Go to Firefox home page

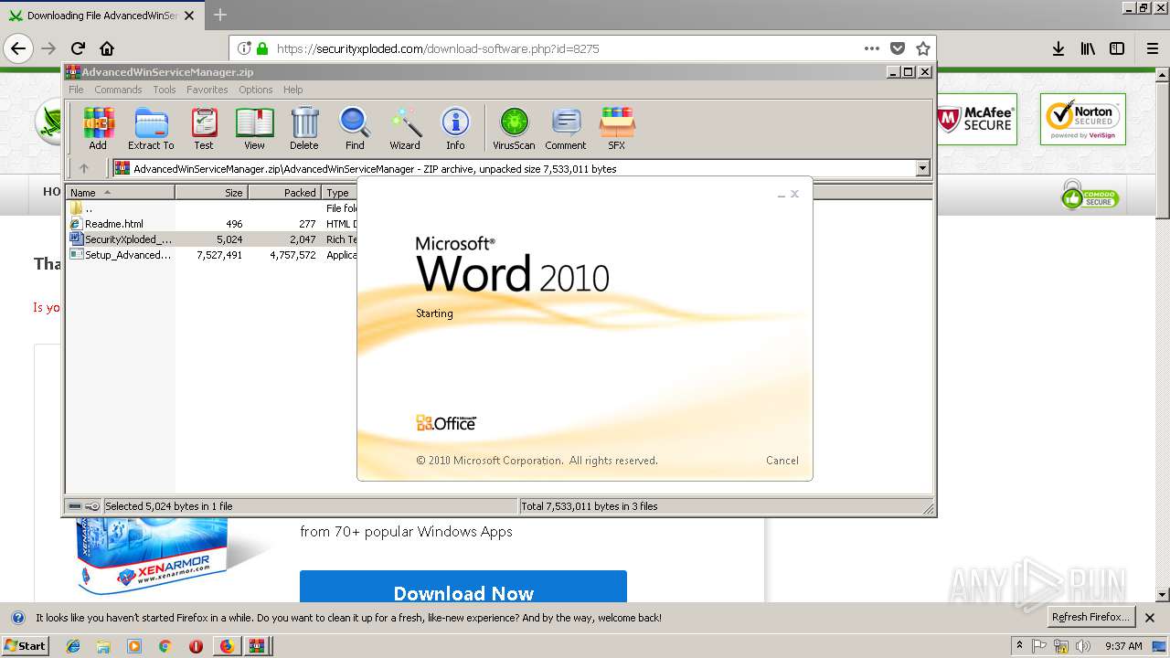pos(107,48)
